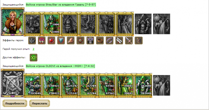
Task: Open the StraySta Грааль [7-5-57] troops link
Action: pos(61,5)
